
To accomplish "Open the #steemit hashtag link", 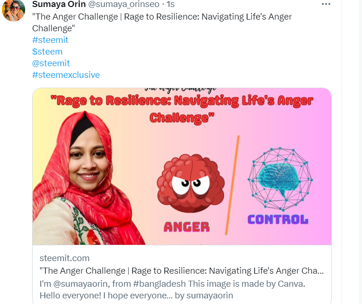I will (50, 40).
